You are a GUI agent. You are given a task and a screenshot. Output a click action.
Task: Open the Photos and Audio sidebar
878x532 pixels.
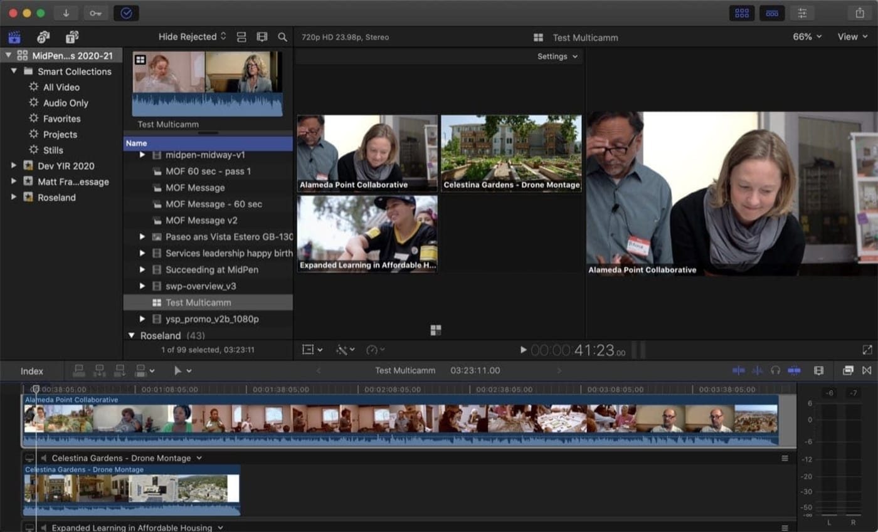[x=43, y=37]
